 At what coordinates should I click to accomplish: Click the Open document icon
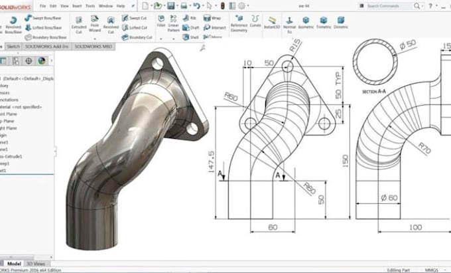[157, 6]
